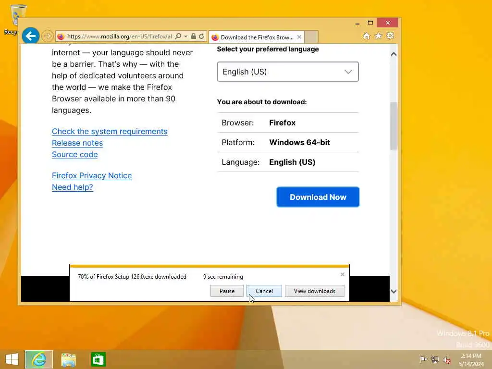Click the Action Center flag icon
This screenshot has width=492, height=369.
tap(423, 359)
